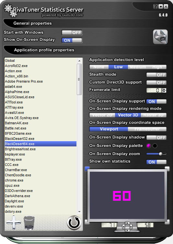Minimize window using the down-arrow icon
The image size is (173, 244).
[161, 7]
